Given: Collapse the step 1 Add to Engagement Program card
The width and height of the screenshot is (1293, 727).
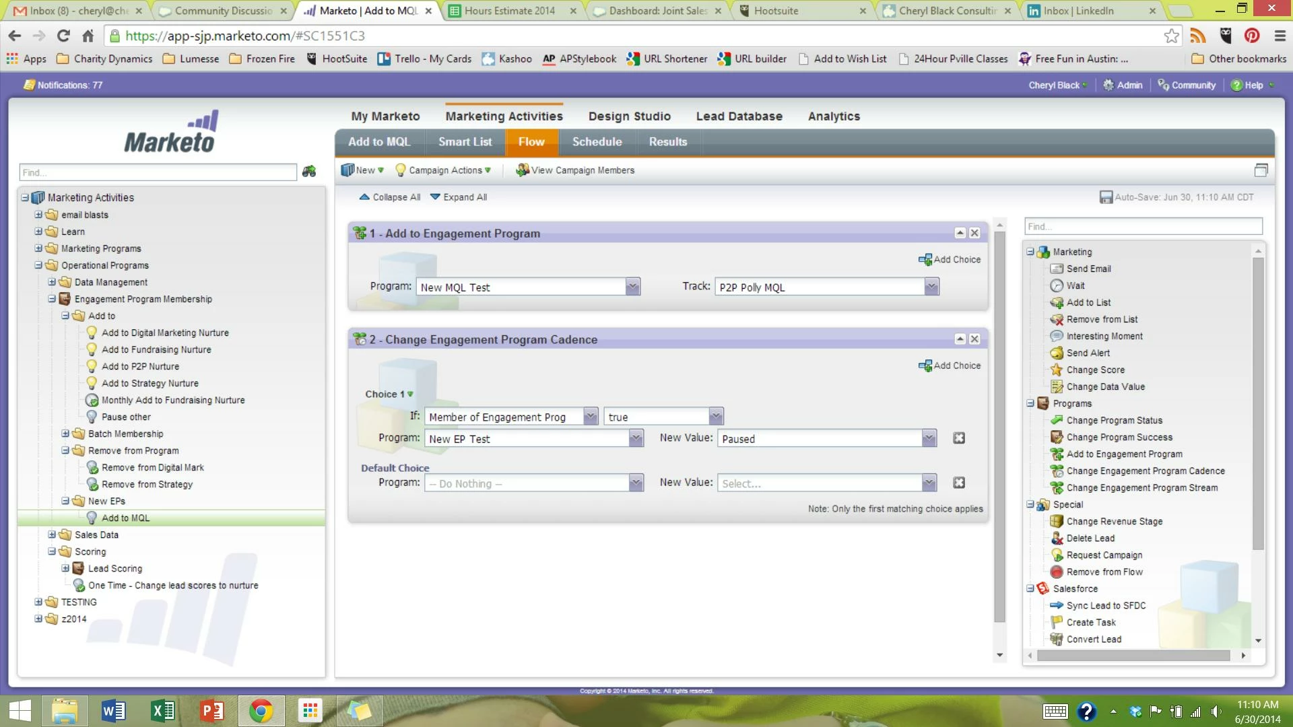Looking at the screenshot, I should tap(960, 233).
